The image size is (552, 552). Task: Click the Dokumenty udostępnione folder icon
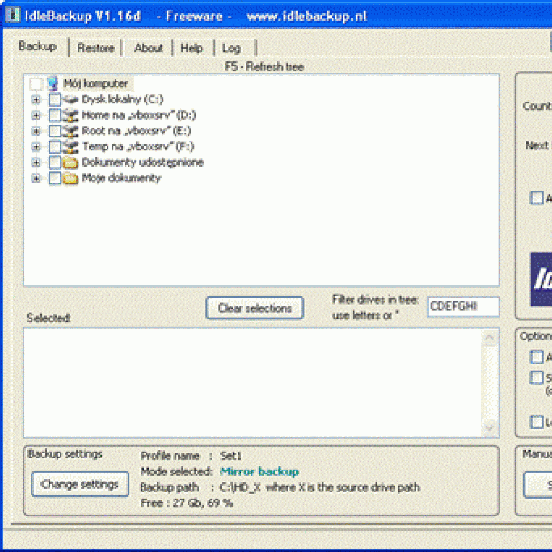pyautogui.click(x=71, y=163)
